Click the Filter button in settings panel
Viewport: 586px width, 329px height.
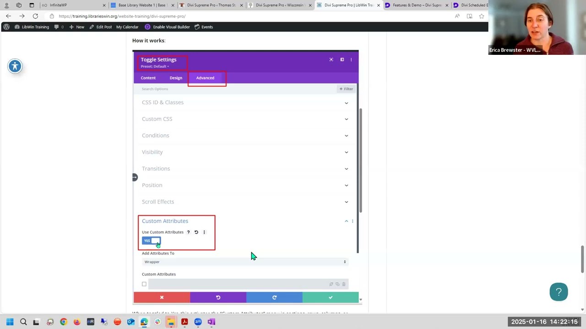pyautogui.click(x=346, y=89)
